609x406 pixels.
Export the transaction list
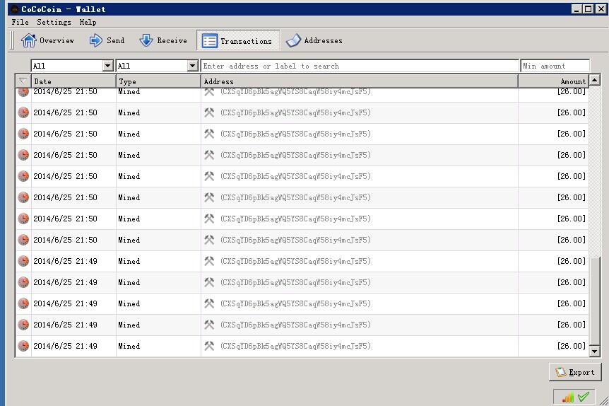click(x=575, y=372)
